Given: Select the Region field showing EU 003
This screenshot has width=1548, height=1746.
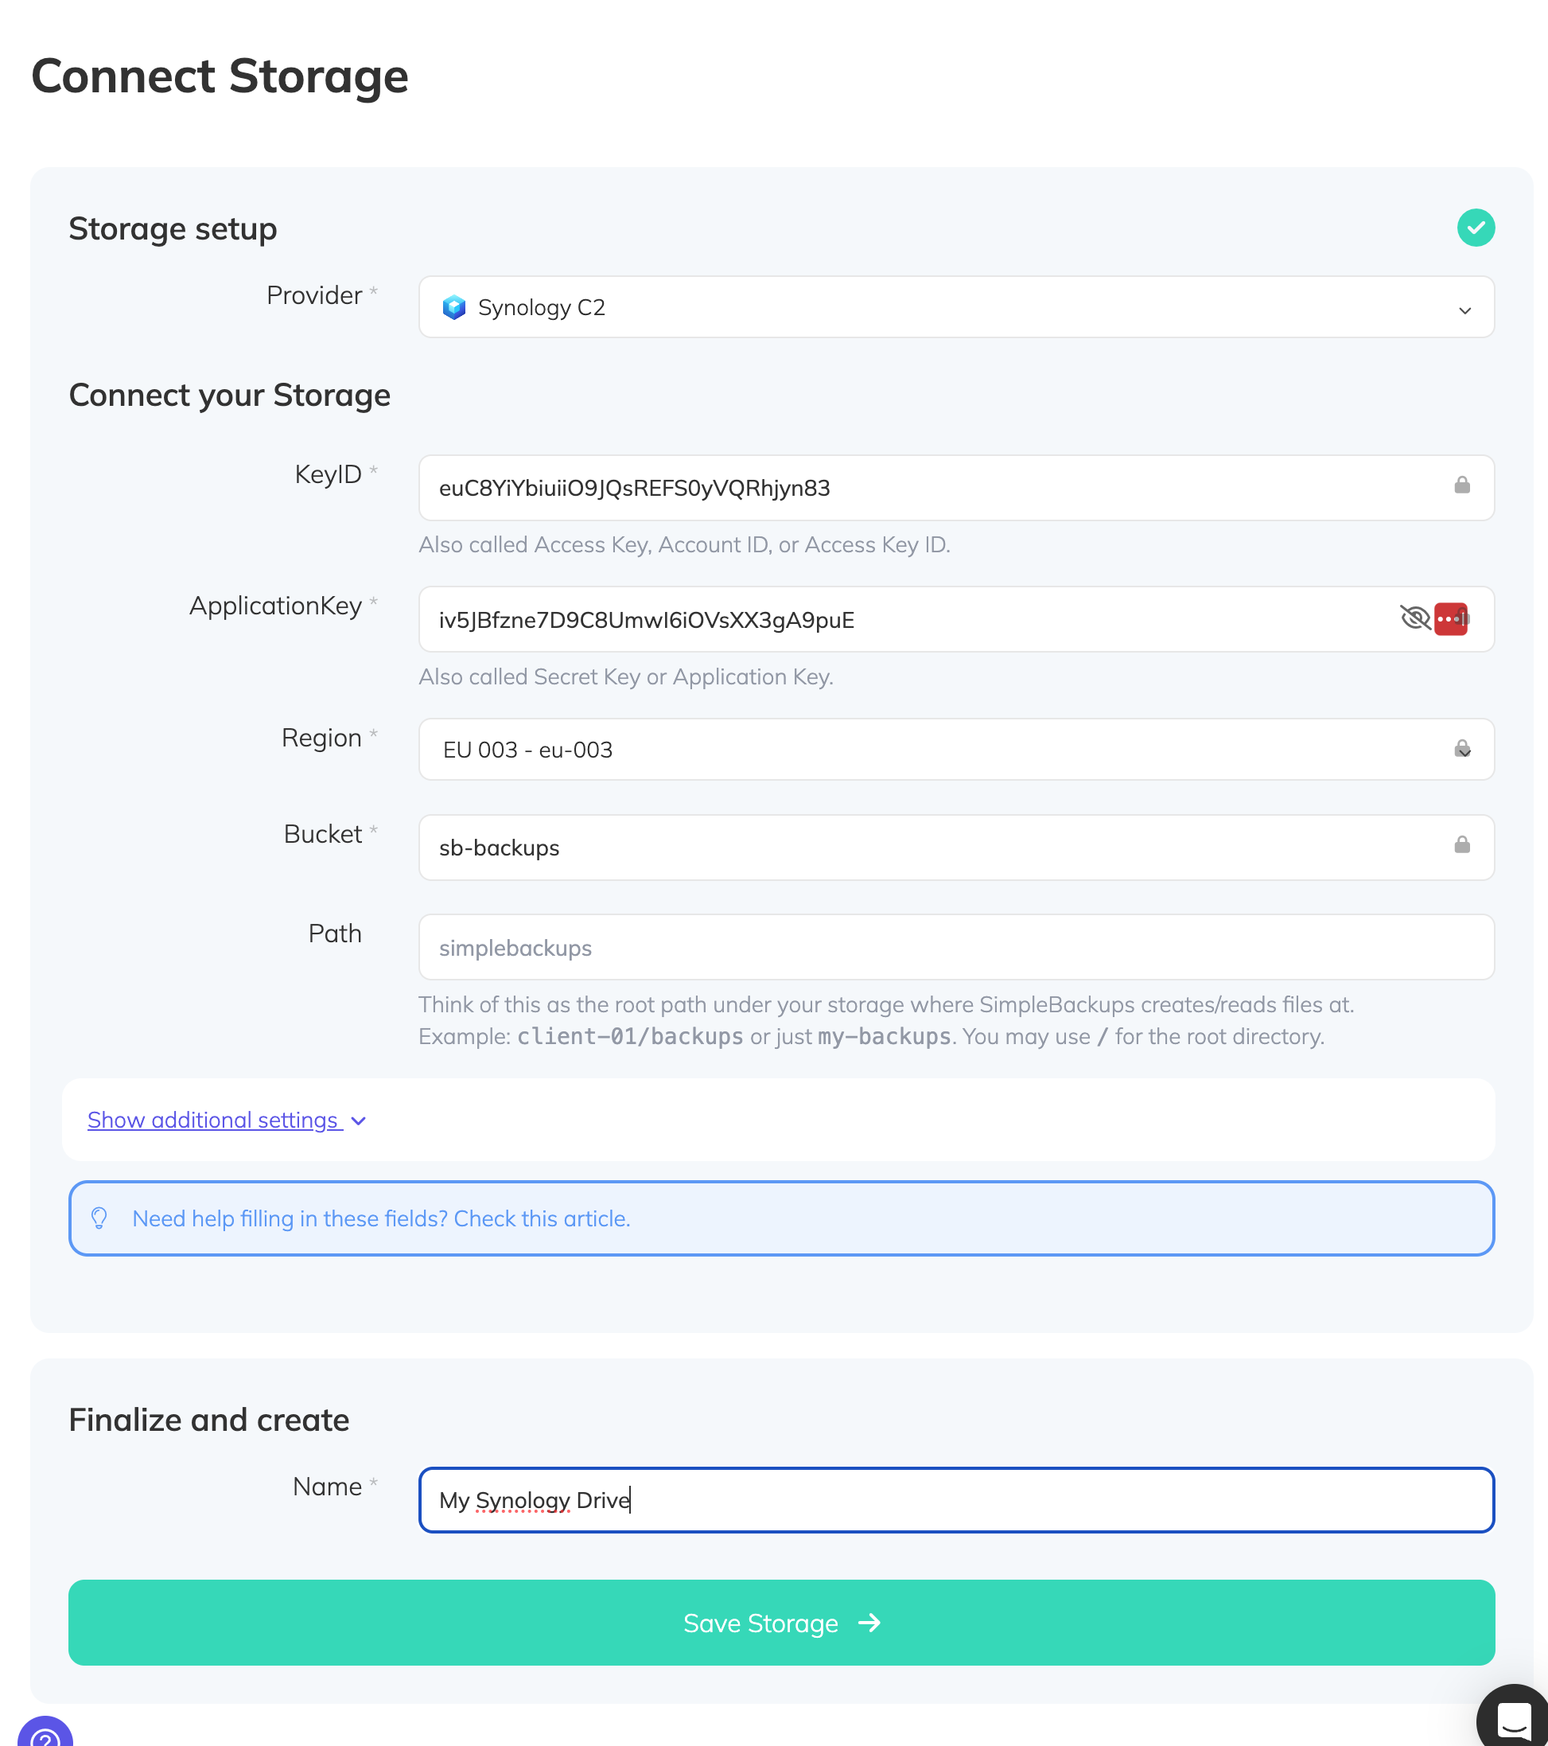Looking at the screenshot, I should (x=854, y=749).
